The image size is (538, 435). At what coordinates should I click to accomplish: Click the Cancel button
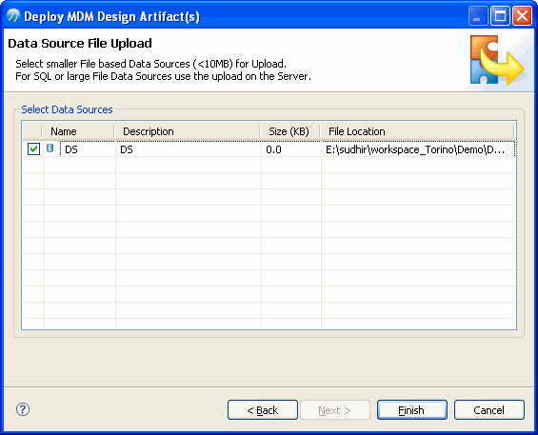[x=489, y=409]
